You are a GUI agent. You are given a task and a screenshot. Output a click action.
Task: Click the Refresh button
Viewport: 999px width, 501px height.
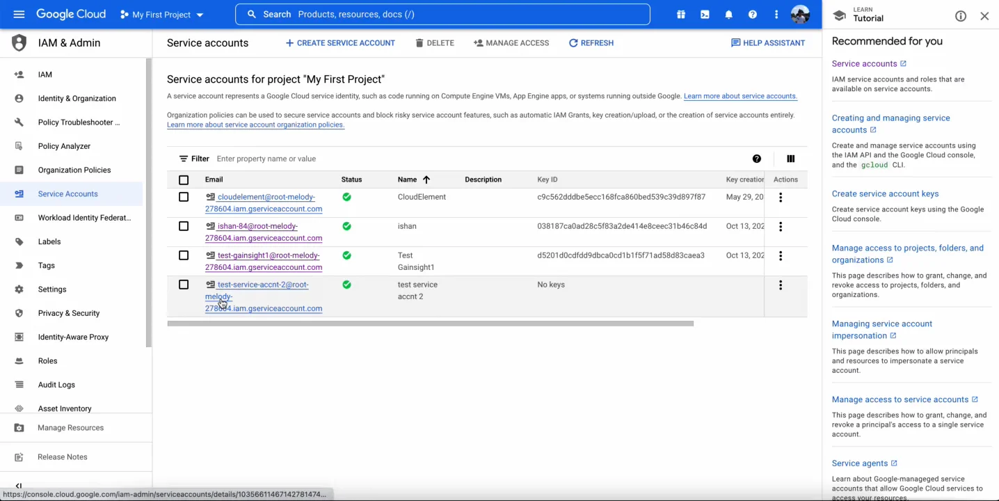click(x=591, y=43)
